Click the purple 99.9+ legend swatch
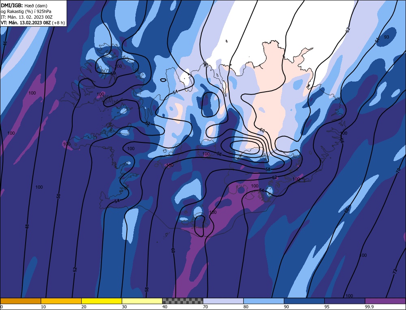The width and height of the screenshot is (406, 310). 385,301
